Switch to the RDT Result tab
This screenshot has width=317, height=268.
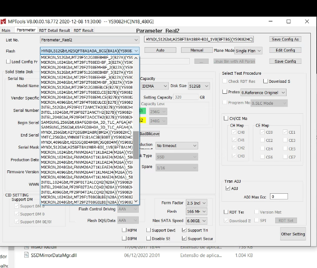click(x=84, y=30)
